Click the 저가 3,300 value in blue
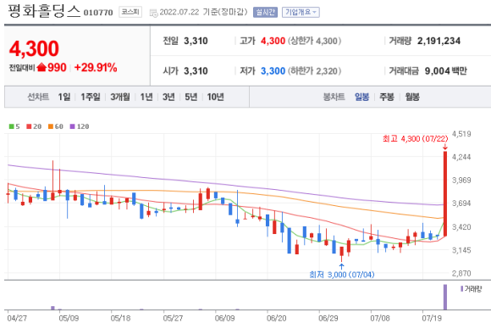Viewport: 491px width, 323px height. click(273, 71)
